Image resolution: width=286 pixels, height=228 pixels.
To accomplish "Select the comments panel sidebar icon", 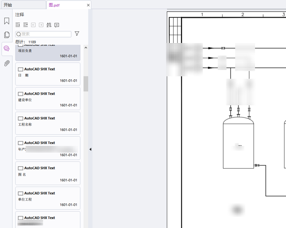I will point(7,48).
